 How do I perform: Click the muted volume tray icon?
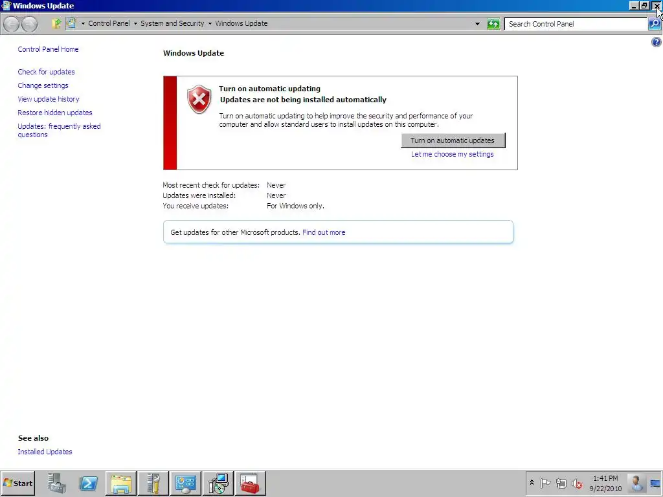click(x=577, y=483)
